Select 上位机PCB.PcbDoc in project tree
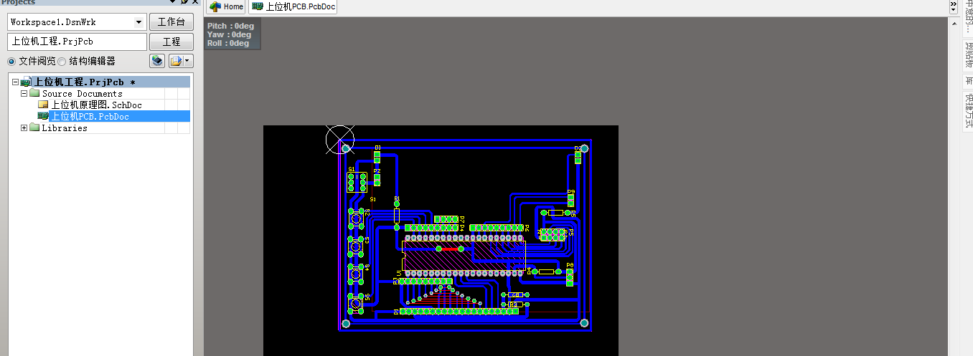The width and height of the screenshot is (973, 356). tap(120, 117)
